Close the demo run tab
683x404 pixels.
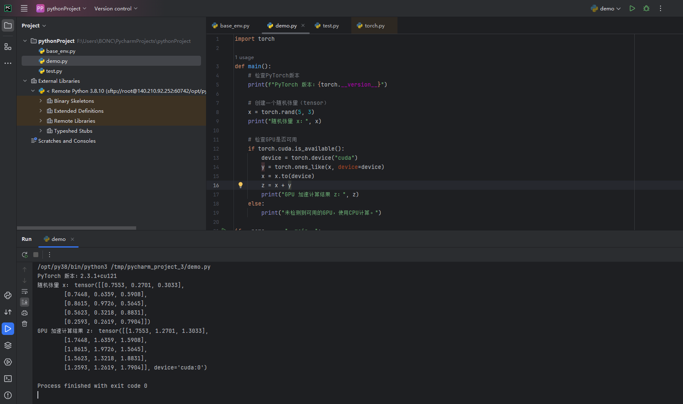[72, 239]
